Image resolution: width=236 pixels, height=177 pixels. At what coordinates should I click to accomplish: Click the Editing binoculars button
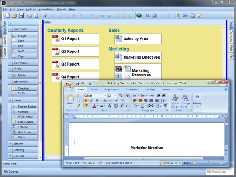tap(197, 101)
